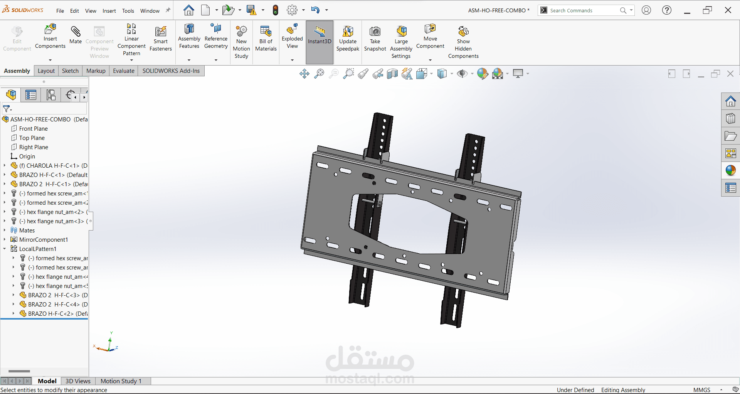Open the Move Component dropdown arrow
740x394 pixels.
point(430,60)
